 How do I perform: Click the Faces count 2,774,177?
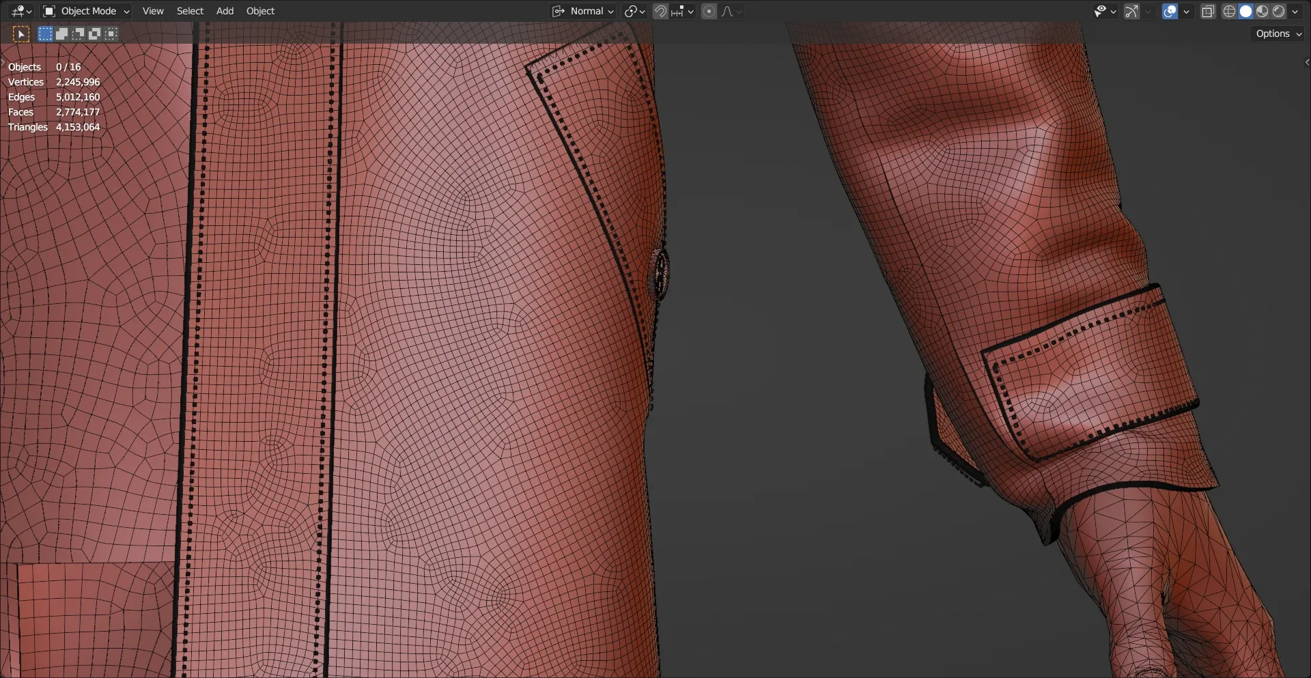pyautogui.click(x=78, y=112)
